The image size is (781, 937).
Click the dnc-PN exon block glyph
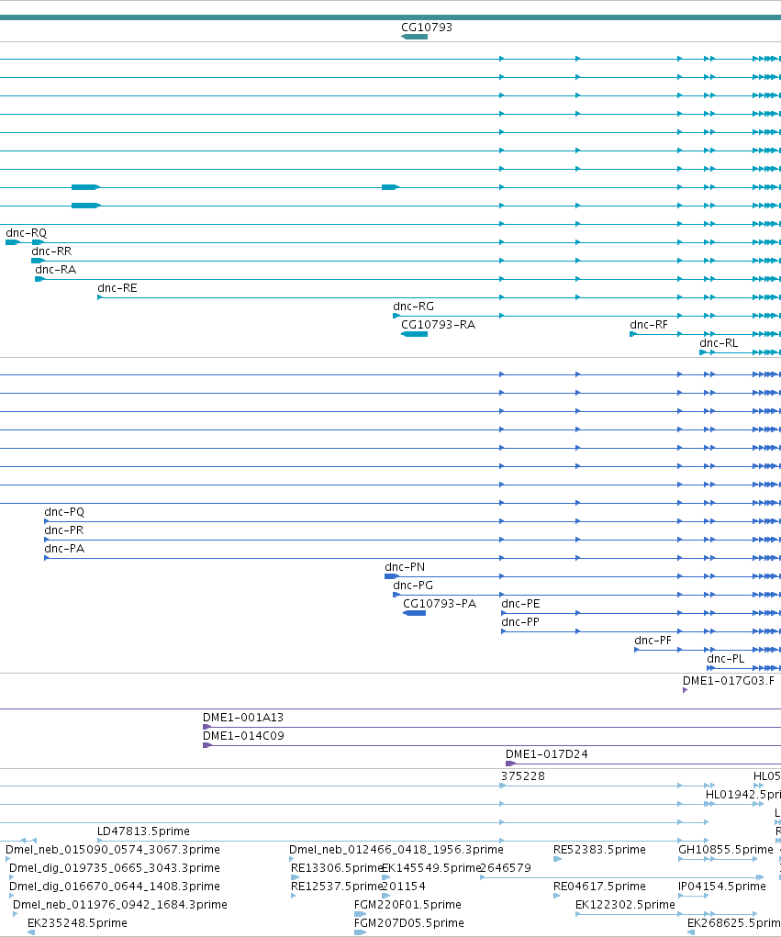click(x=391, y=576)
